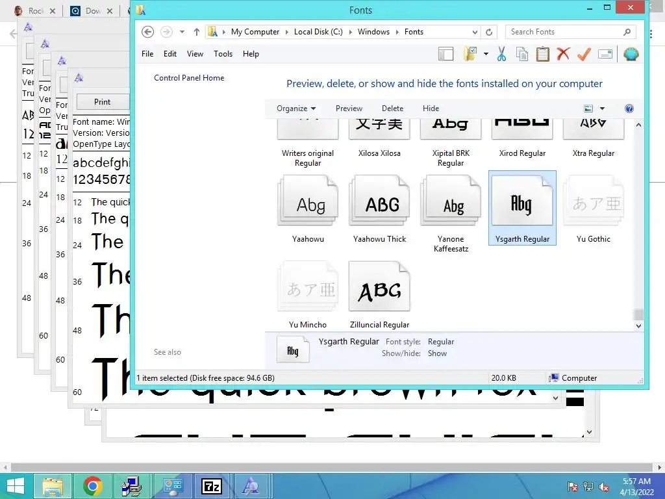Open the Tools menu
This screenshot has width=665, height=499.
pyautogui.click(x=223, y=54)
